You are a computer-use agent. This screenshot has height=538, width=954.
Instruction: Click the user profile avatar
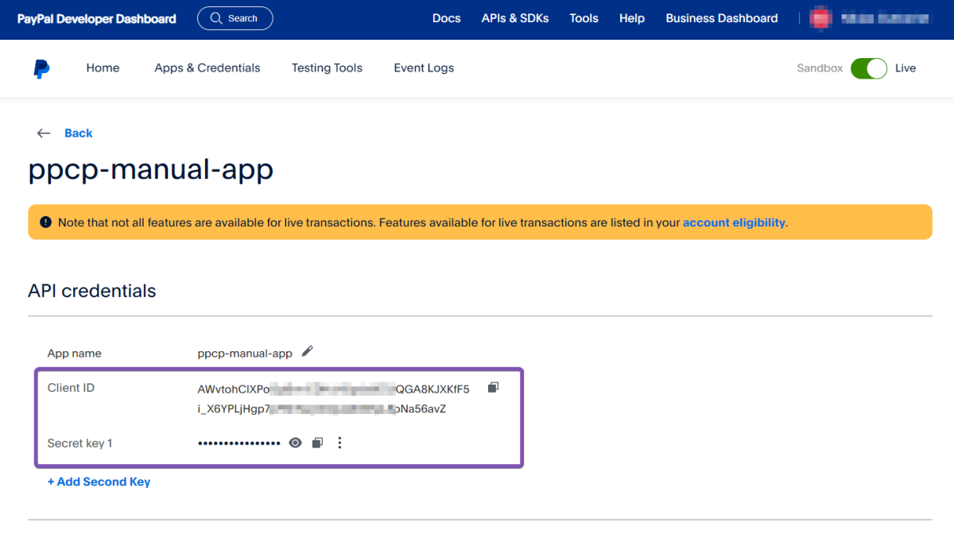[820, 18]
